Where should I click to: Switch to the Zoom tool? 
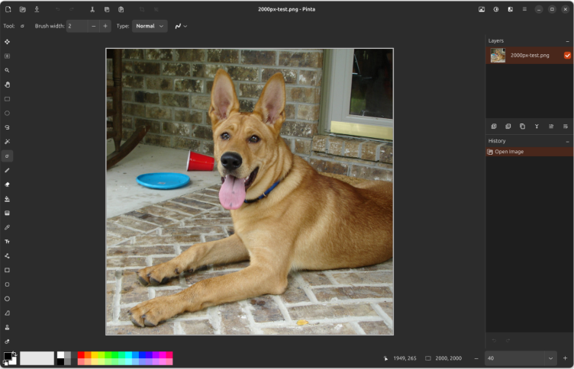point(8,70)
